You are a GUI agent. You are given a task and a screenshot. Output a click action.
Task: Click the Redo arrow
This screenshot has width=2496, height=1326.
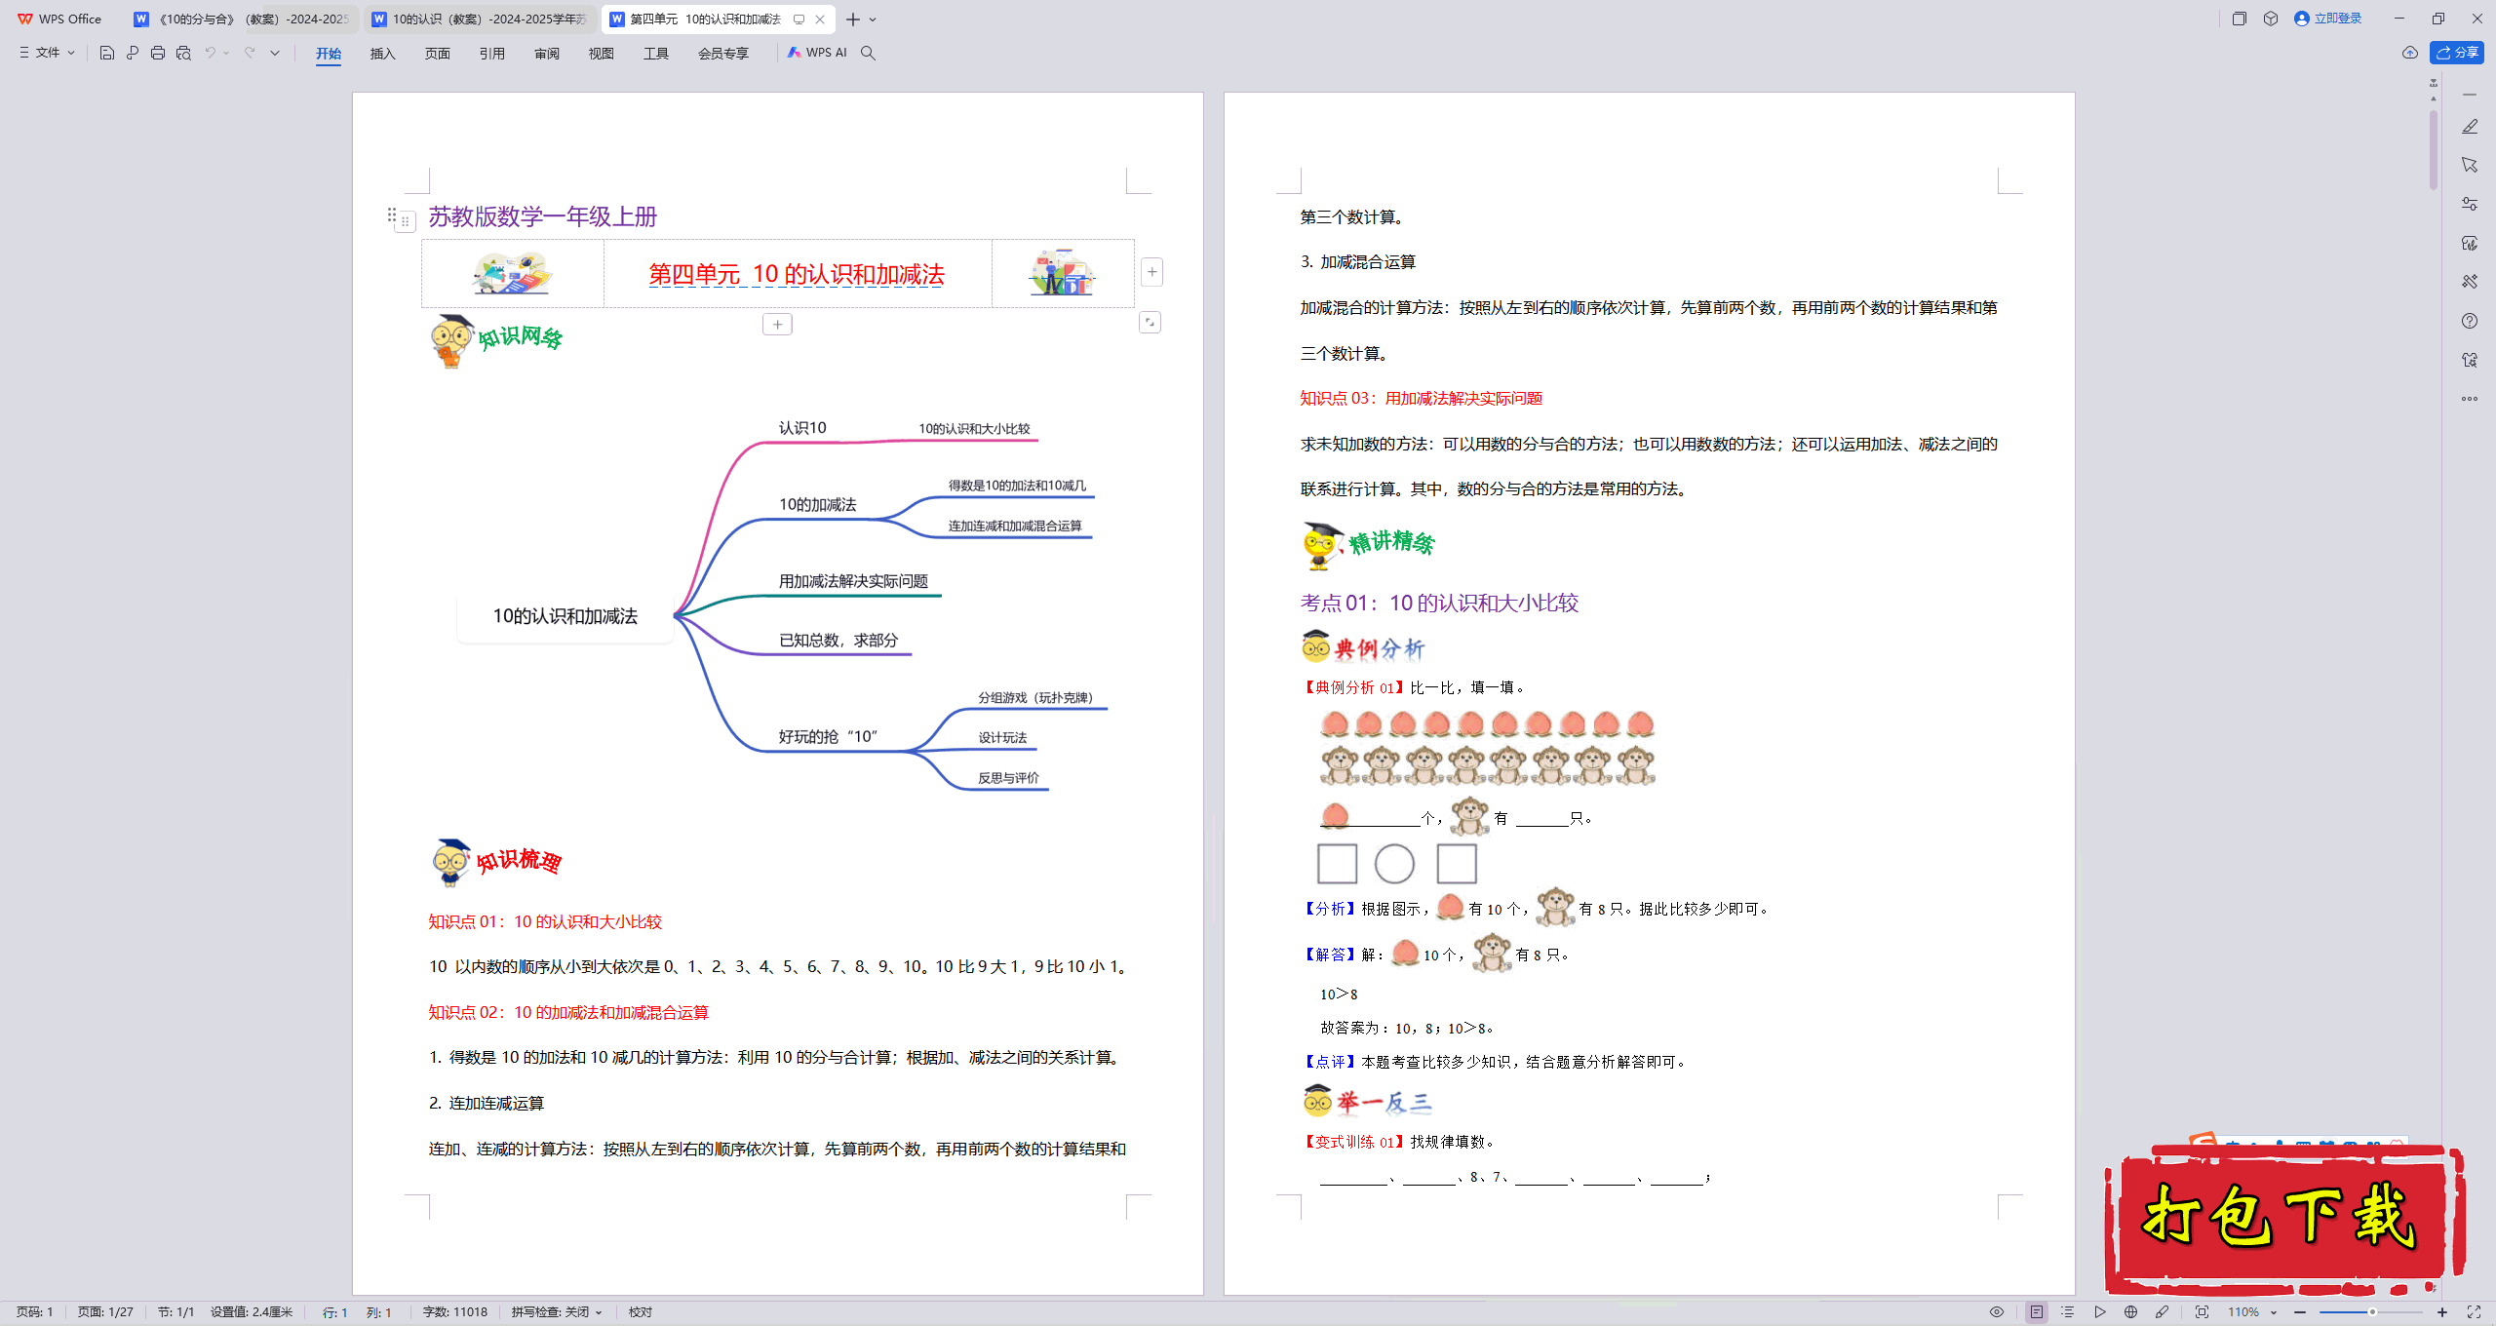click(250, 53)
